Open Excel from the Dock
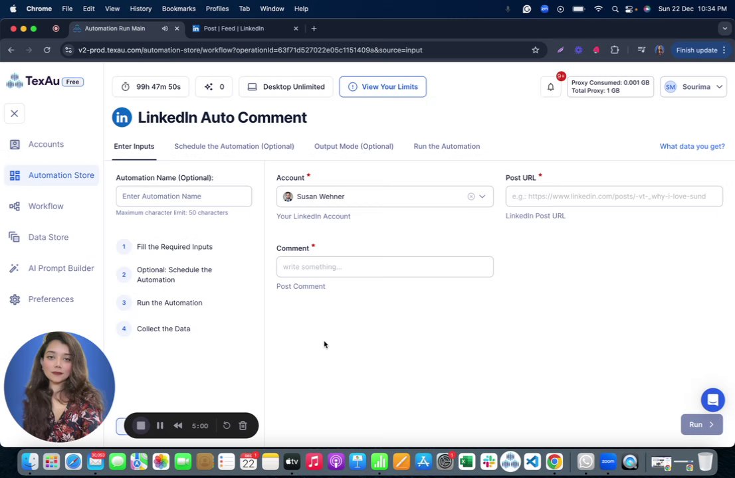The image size is (735, 478). (x=467, y=462)
